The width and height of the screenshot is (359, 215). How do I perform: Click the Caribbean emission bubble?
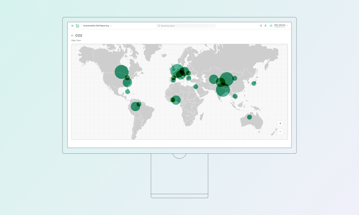click(127, 92)
